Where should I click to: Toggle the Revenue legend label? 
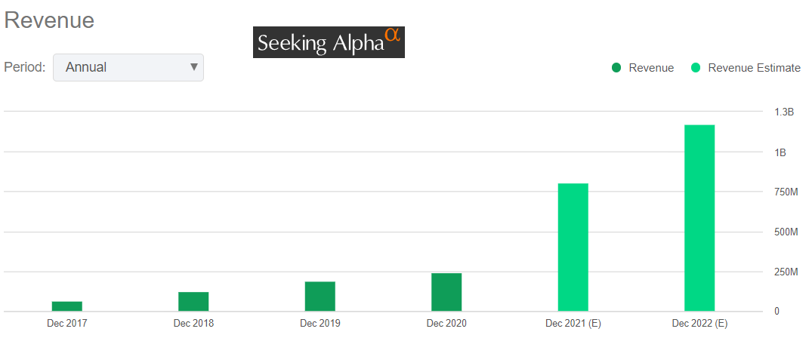(x=651, y=68)
